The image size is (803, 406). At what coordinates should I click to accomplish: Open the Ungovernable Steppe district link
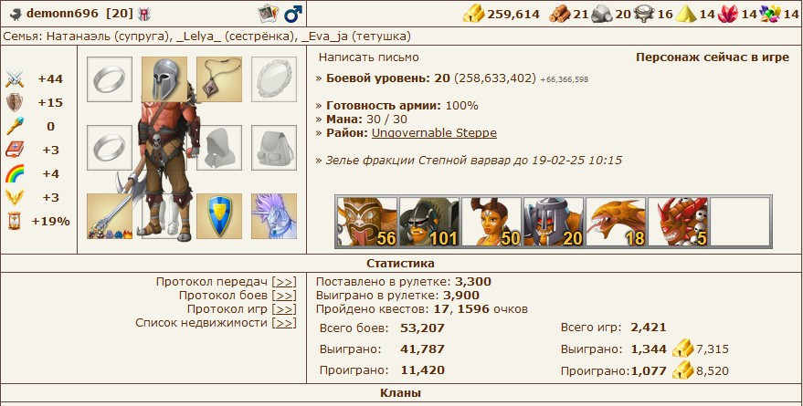pos(434,133)
